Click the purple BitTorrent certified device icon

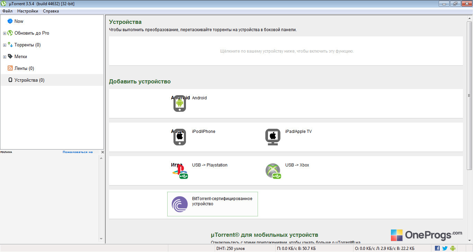[x=180, y=204]
